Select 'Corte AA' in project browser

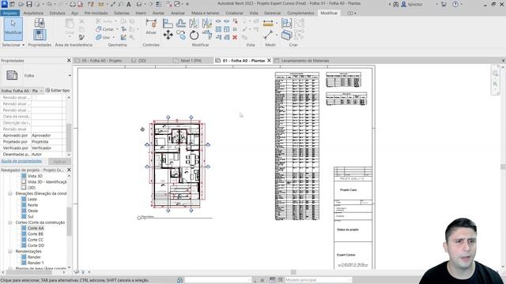point(36,228)
